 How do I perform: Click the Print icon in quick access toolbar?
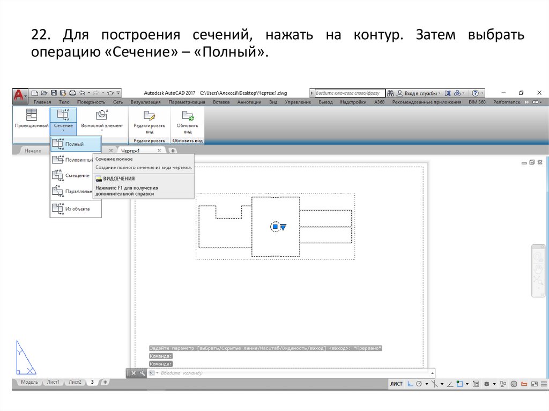[x=72, y=93]
